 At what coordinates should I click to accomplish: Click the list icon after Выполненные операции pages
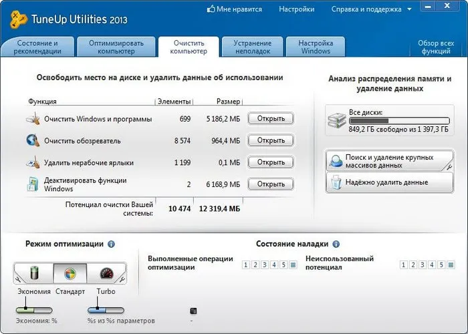(x=293, y=265)
